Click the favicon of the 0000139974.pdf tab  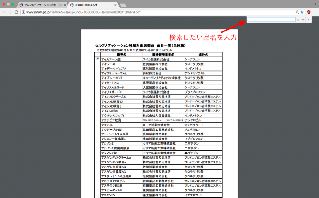point(71,5)
